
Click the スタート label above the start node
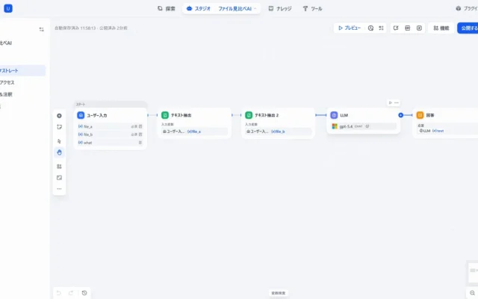pos(81,105)
